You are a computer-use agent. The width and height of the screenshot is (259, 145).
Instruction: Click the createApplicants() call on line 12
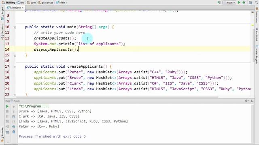[x=55, y=38]
